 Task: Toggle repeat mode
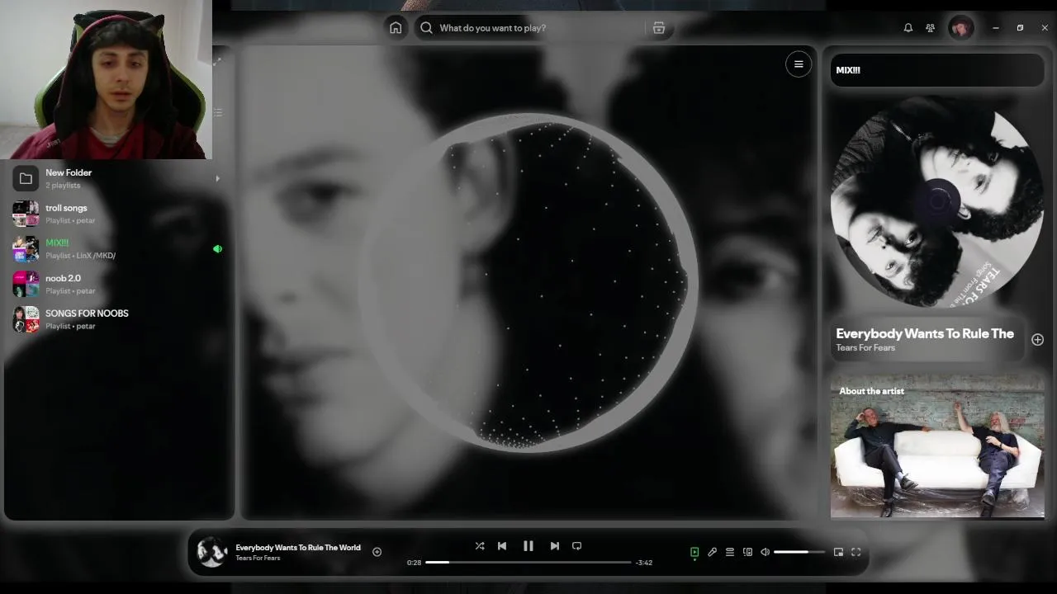pos(577,546)
